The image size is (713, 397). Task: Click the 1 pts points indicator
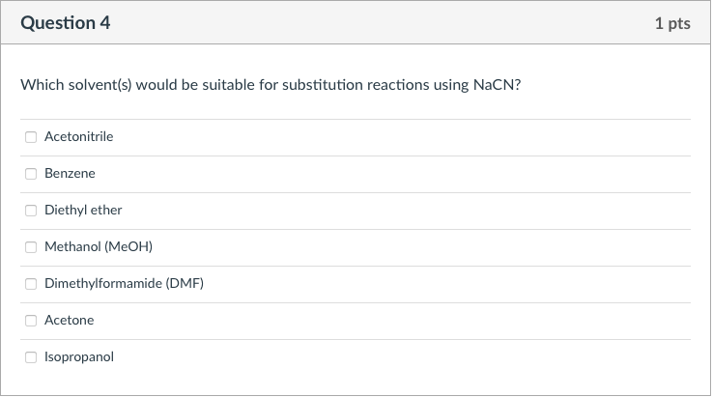point(671,23)
